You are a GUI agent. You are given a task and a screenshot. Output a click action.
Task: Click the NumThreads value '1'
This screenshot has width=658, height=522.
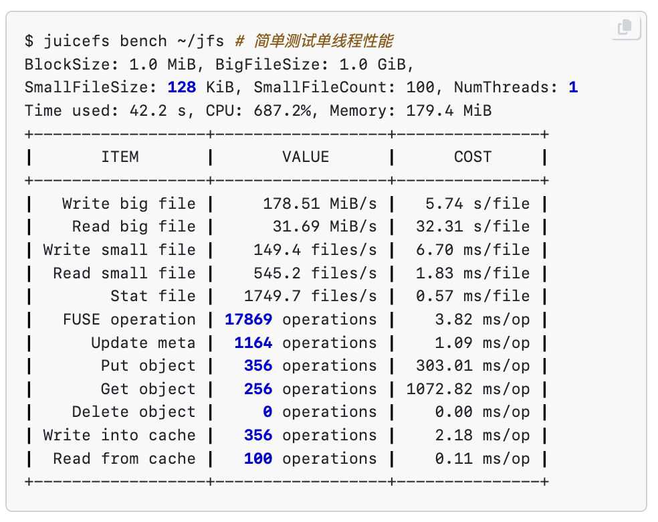(x=573, y=88)
